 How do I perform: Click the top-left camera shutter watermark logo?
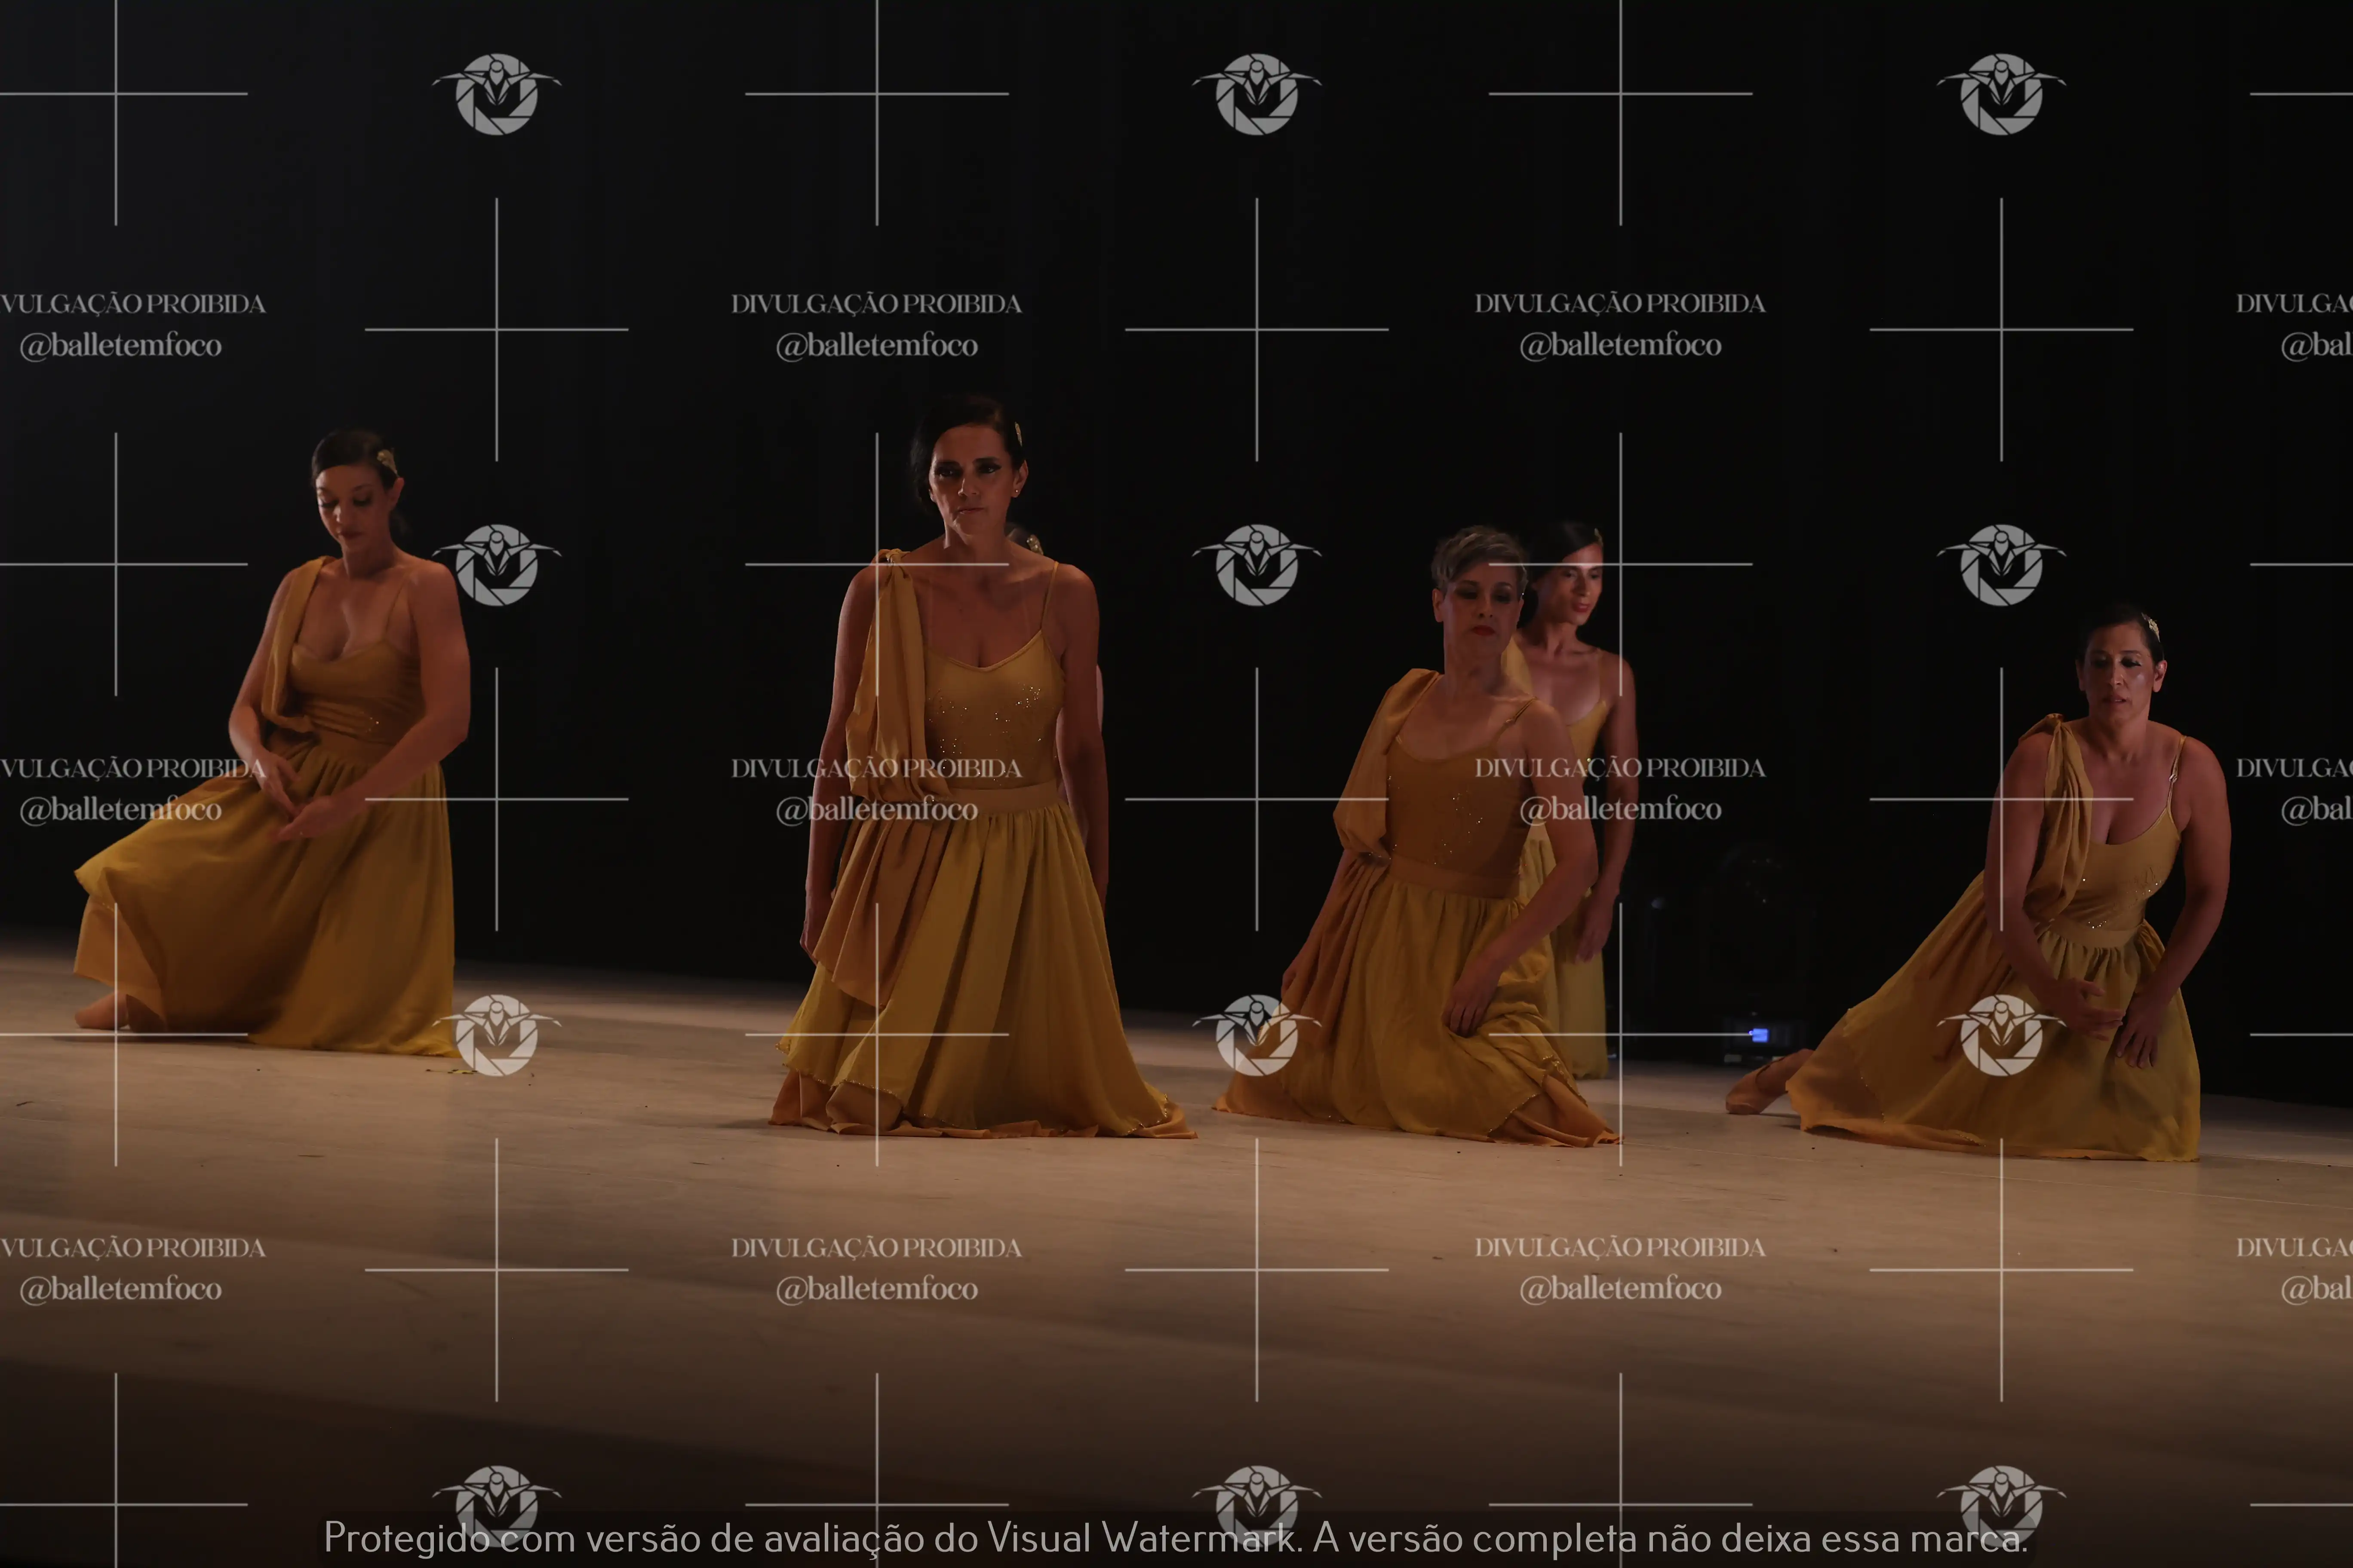pos(496,94)
